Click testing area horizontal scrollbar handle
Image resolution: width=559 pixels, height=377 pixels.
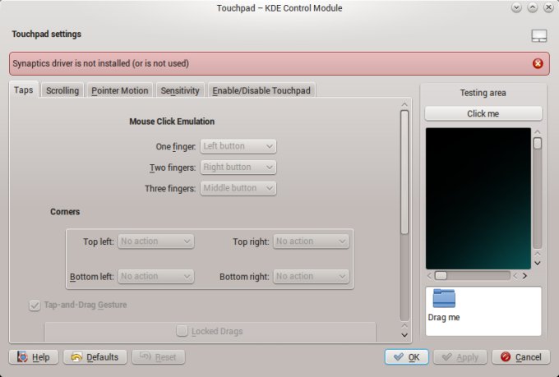[441, 276]
